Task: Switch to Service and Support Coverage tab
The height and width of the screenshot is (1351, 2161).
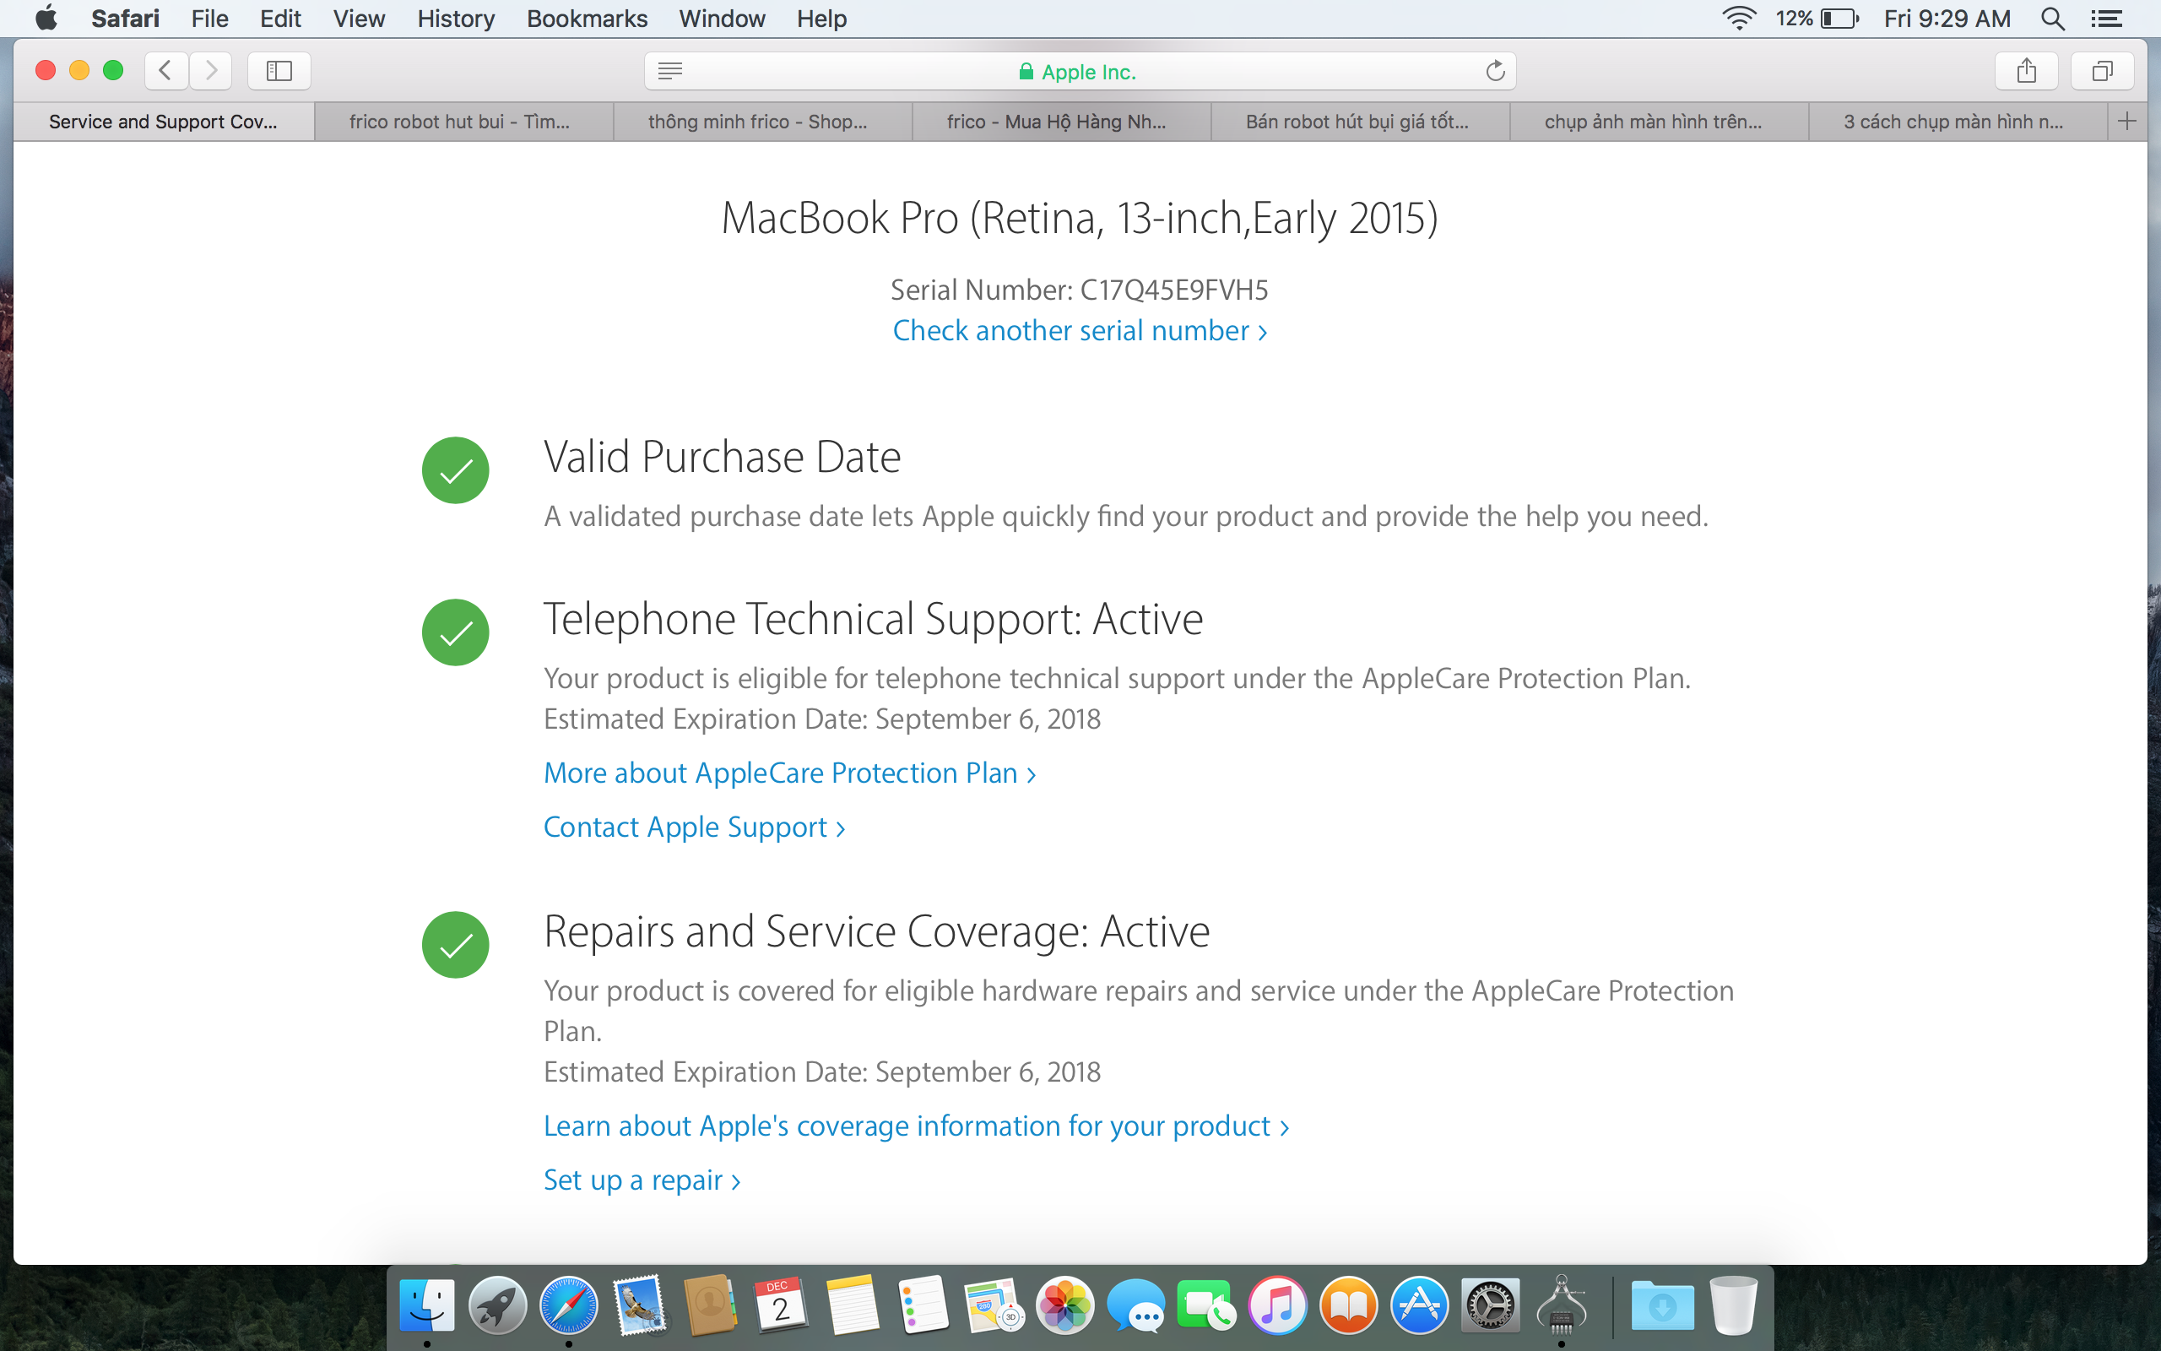Action: click(164, 122)
